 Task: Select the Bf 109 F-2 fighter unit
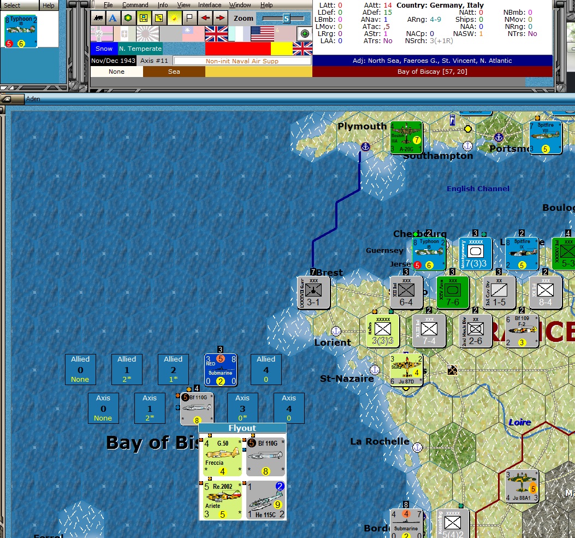click(522, 331)
